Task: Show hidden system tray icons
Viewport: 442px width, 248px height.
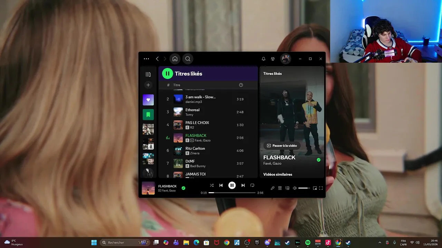Action: coord(380,242)
